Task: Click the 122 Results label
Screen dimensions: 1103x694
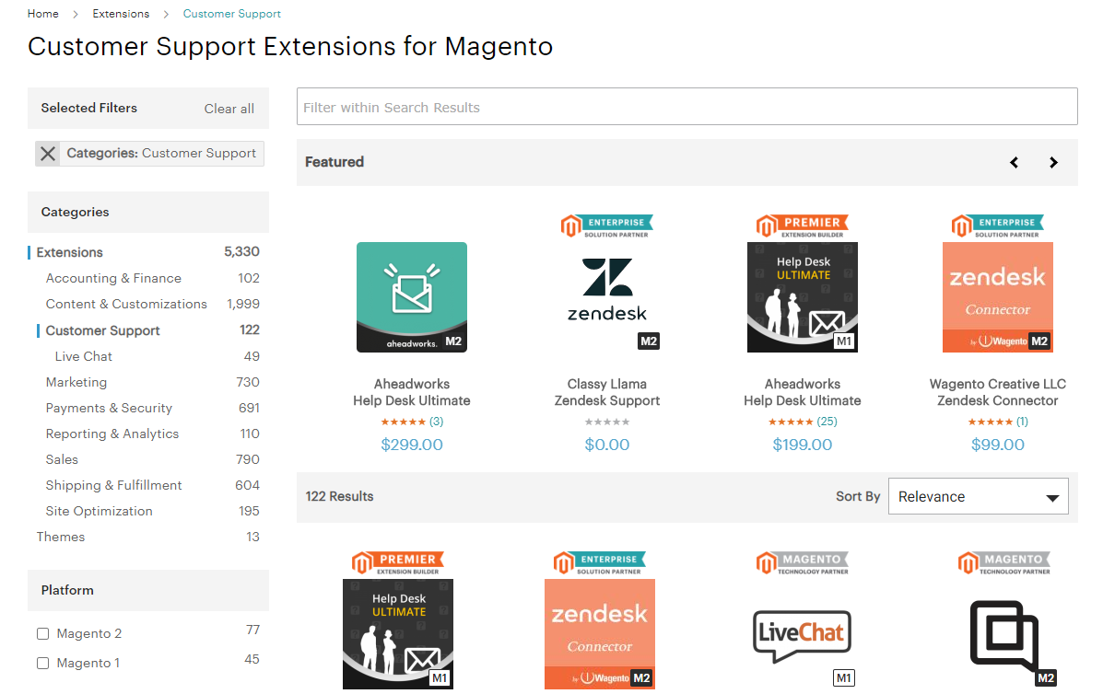Action: point(339,497)
